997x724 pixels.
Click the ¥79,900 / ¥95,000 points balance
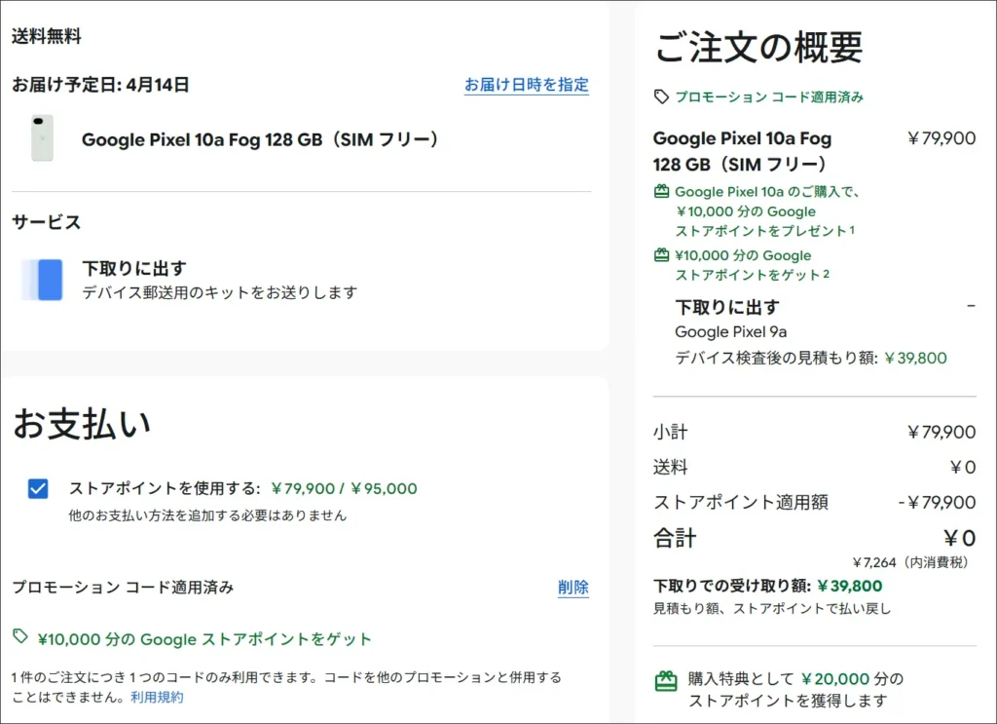click(344, 488)
